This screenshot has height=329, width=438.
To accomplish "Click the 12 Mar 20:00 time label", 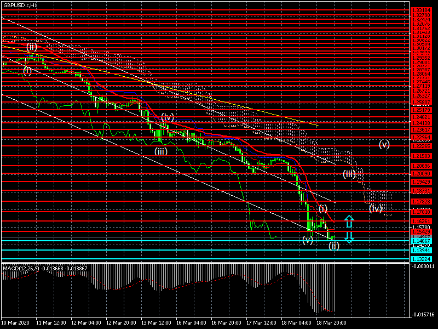I will [121, 323].
